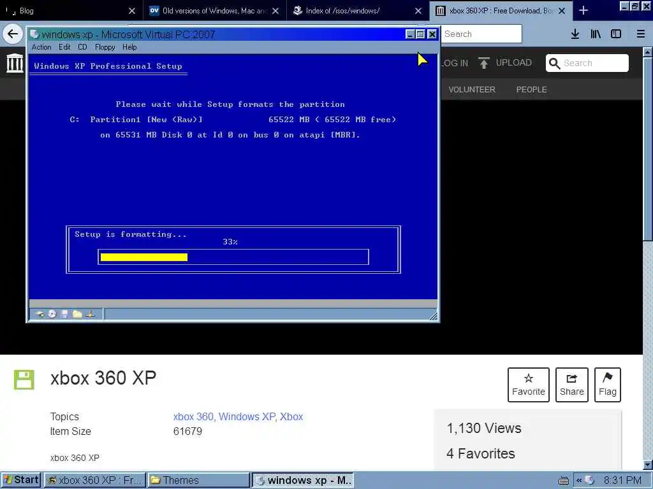
Task: Open the Firefox hamburger menu
Action: click(641, 34)
